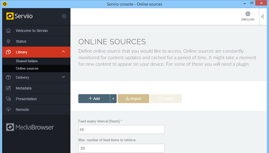Click the Presentation screens icon
The image size is (269, 153).
pos(8,99)
